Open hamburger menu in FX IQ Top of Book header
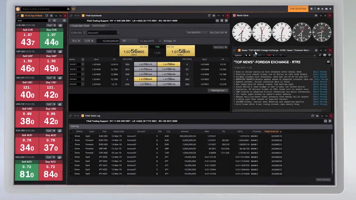Screen dimensions: 356x200 coord(51,16)
